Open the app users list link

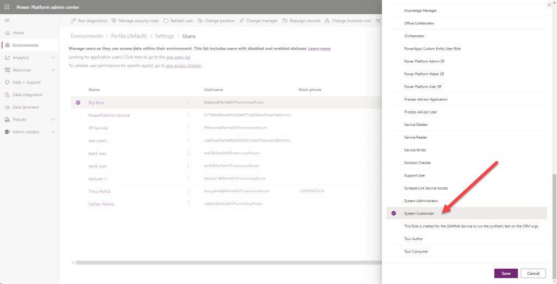(x=178, y=57)
